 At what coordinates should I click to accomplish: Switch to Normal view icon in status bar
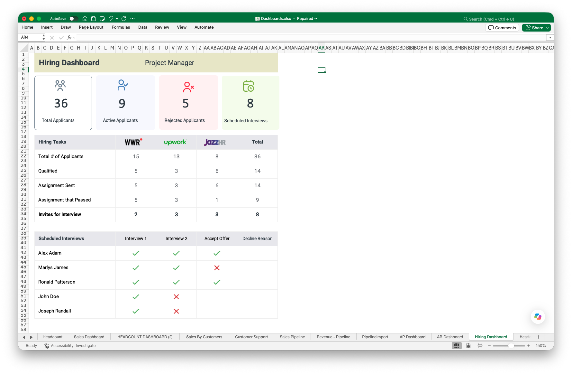point(457,346)
